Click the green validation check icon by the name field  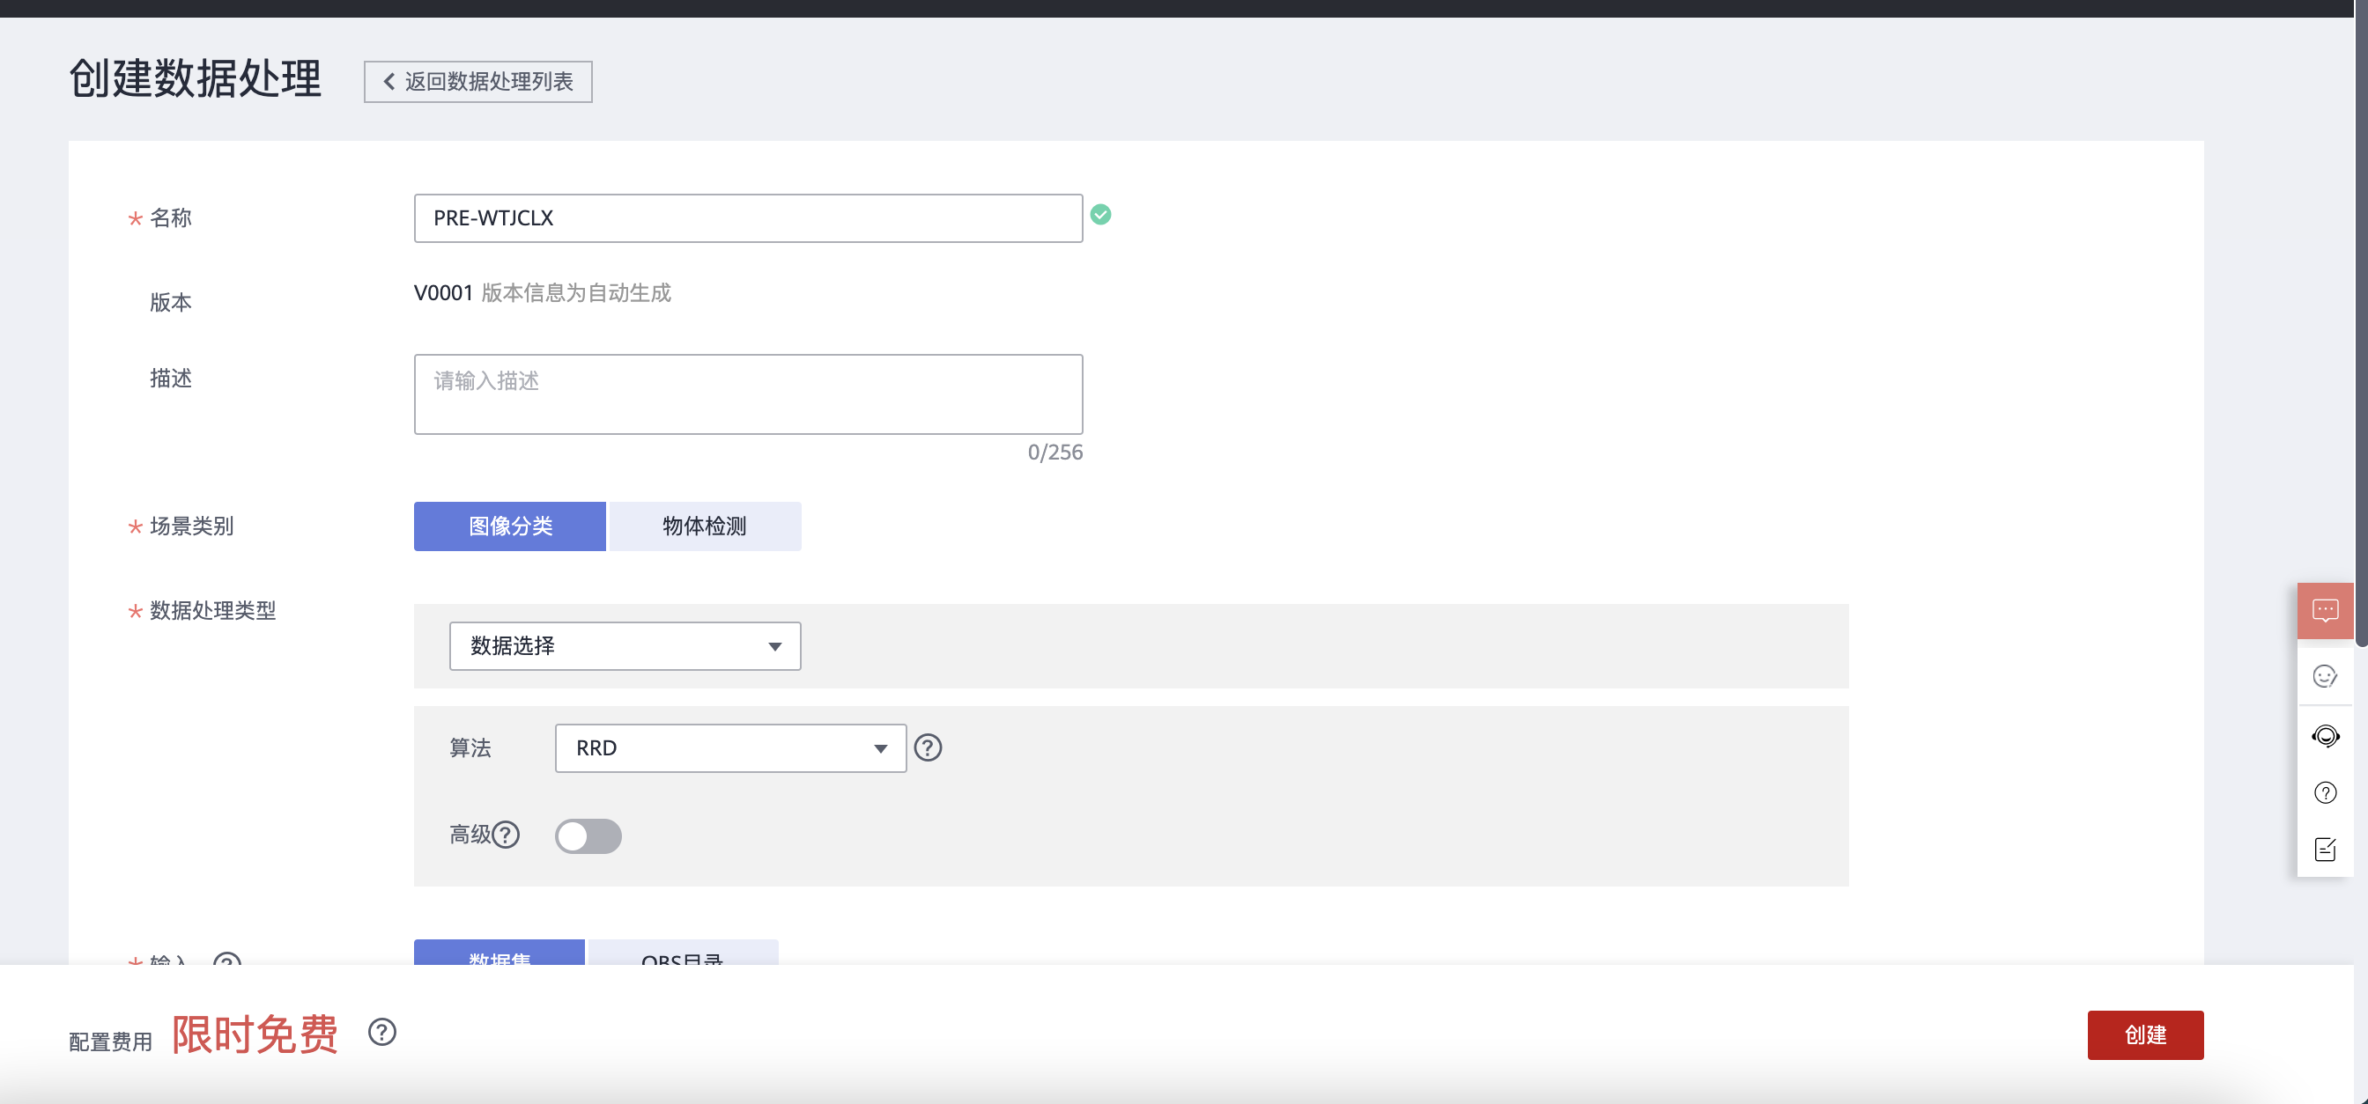point(1100,215)
